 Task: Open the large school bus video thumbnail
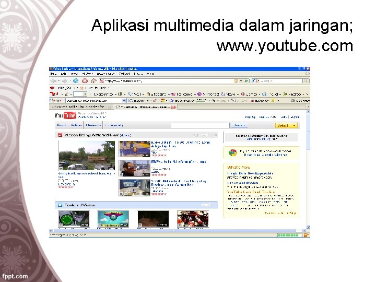(87, 156)
